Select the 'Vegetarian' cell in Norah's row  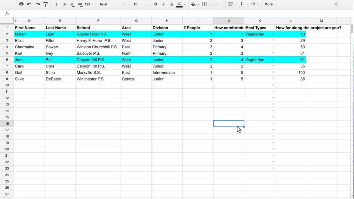coord(260,34)
